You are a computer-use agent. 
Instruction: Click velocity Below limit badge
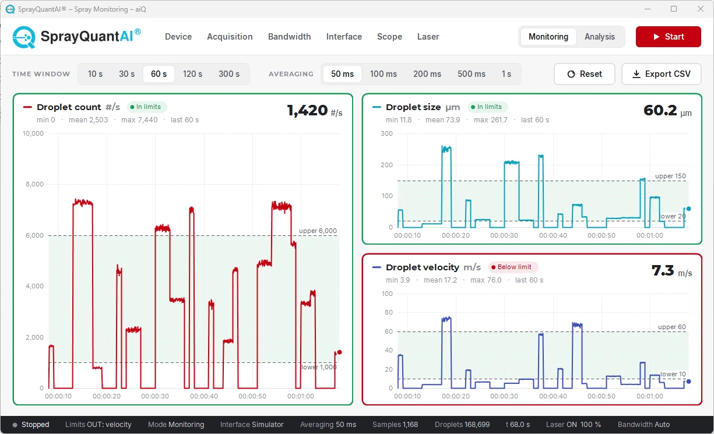(513, 267)
